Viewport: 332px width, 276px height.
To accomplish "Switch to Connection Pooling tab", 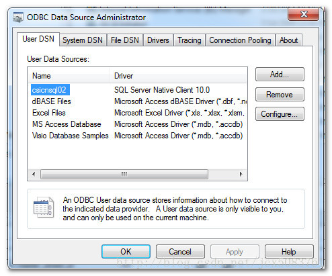I will [x=240, y=40].
